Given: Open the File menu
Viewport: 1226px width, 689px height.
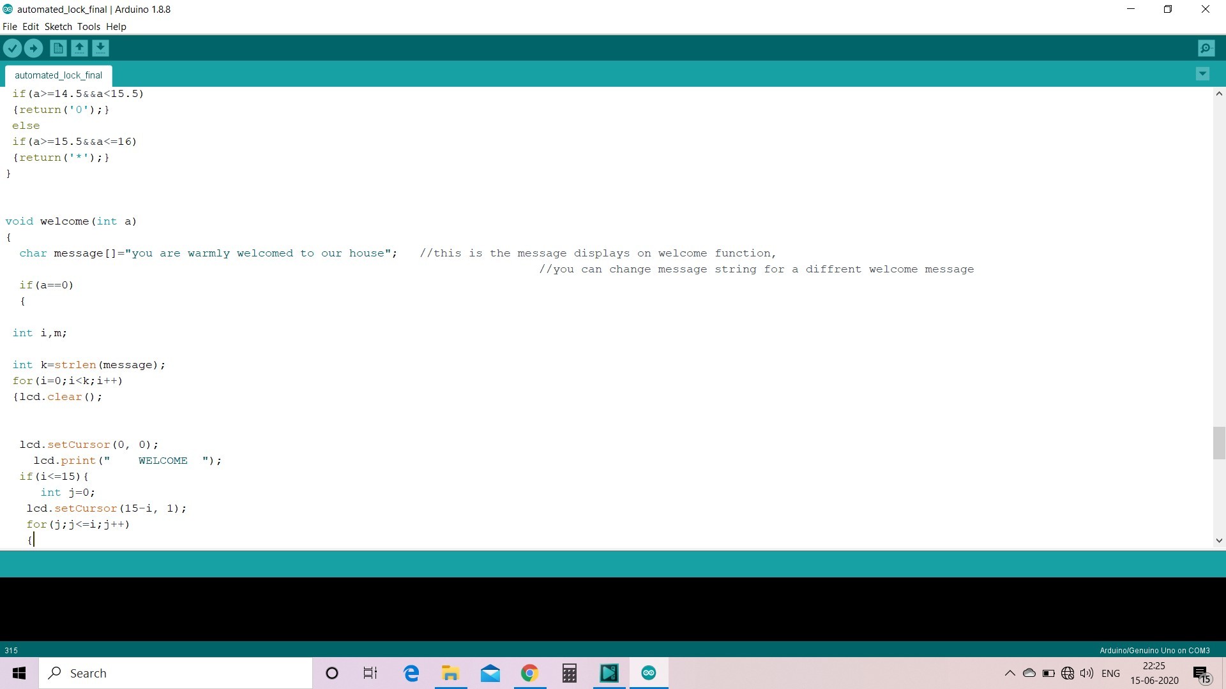Looking at the screenshot, I should tap(10, 27).
